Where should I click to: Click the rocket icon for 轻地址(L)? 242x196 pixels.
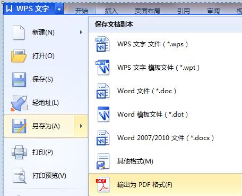tap(19, 103)
